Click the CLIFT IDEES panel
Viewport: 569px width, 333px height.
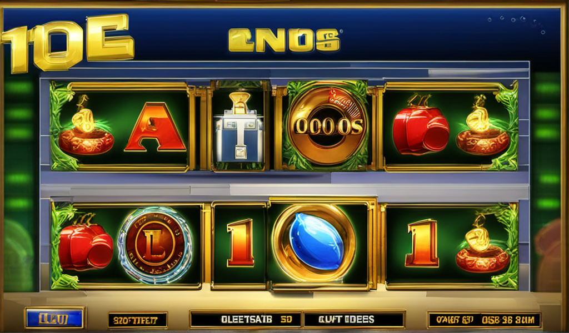point(354,319)
